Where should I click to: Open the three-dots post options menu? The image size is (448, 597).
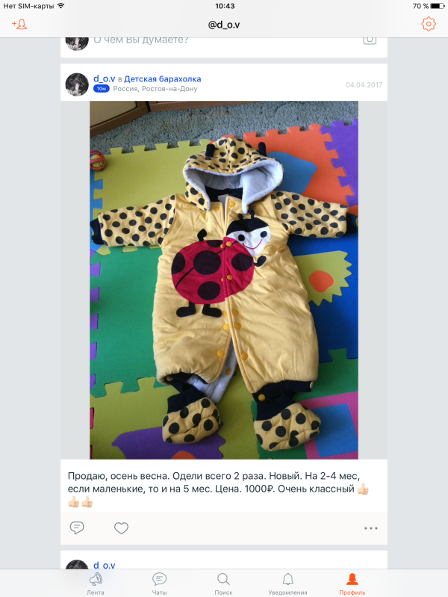coord(371,528)
